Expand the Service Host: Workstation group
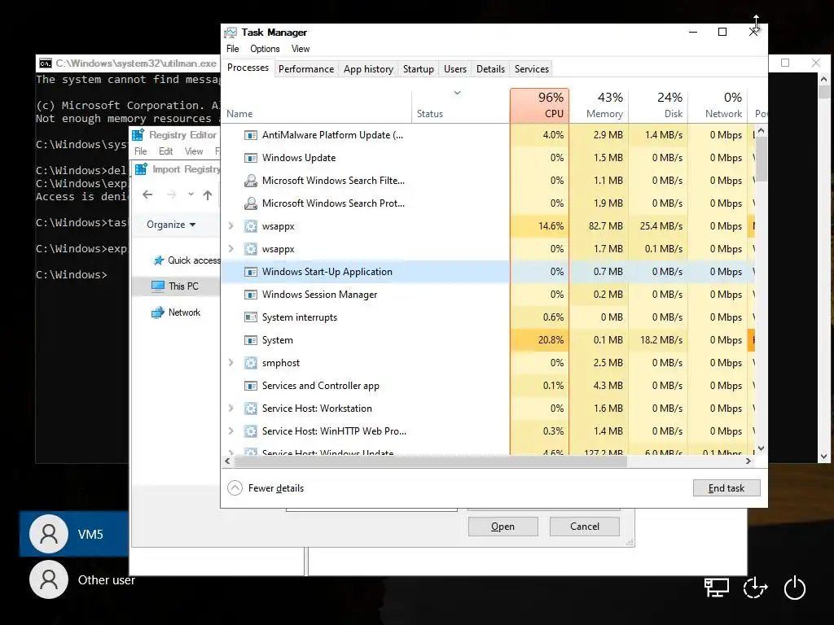Viewport: 834px width, 625px height. [230, 409]
